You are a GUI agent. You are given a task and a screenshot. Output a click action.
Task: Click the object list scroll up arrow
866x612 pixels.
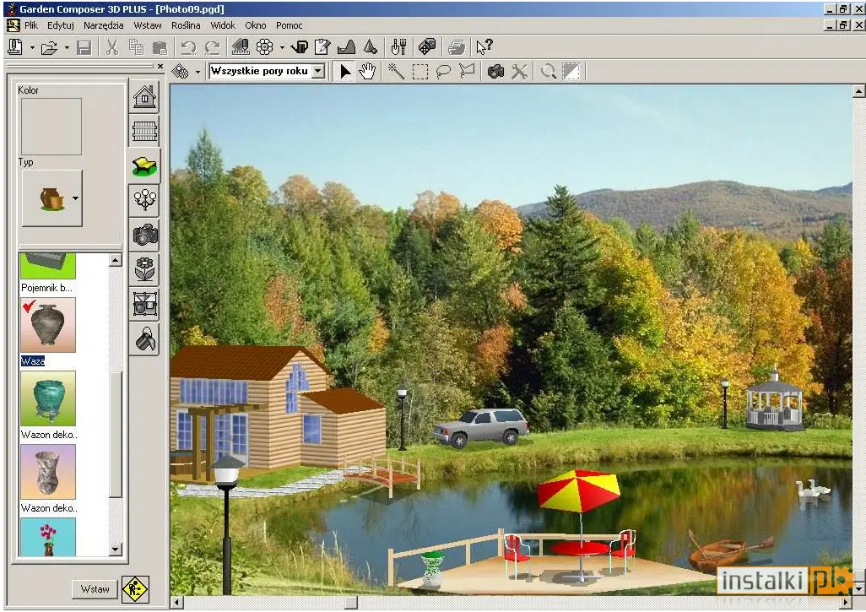116,260
